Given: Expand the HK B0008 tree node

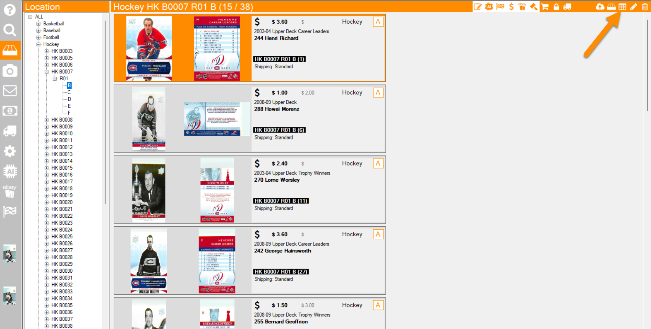Looking at the screenshot, I should point(47,120).
